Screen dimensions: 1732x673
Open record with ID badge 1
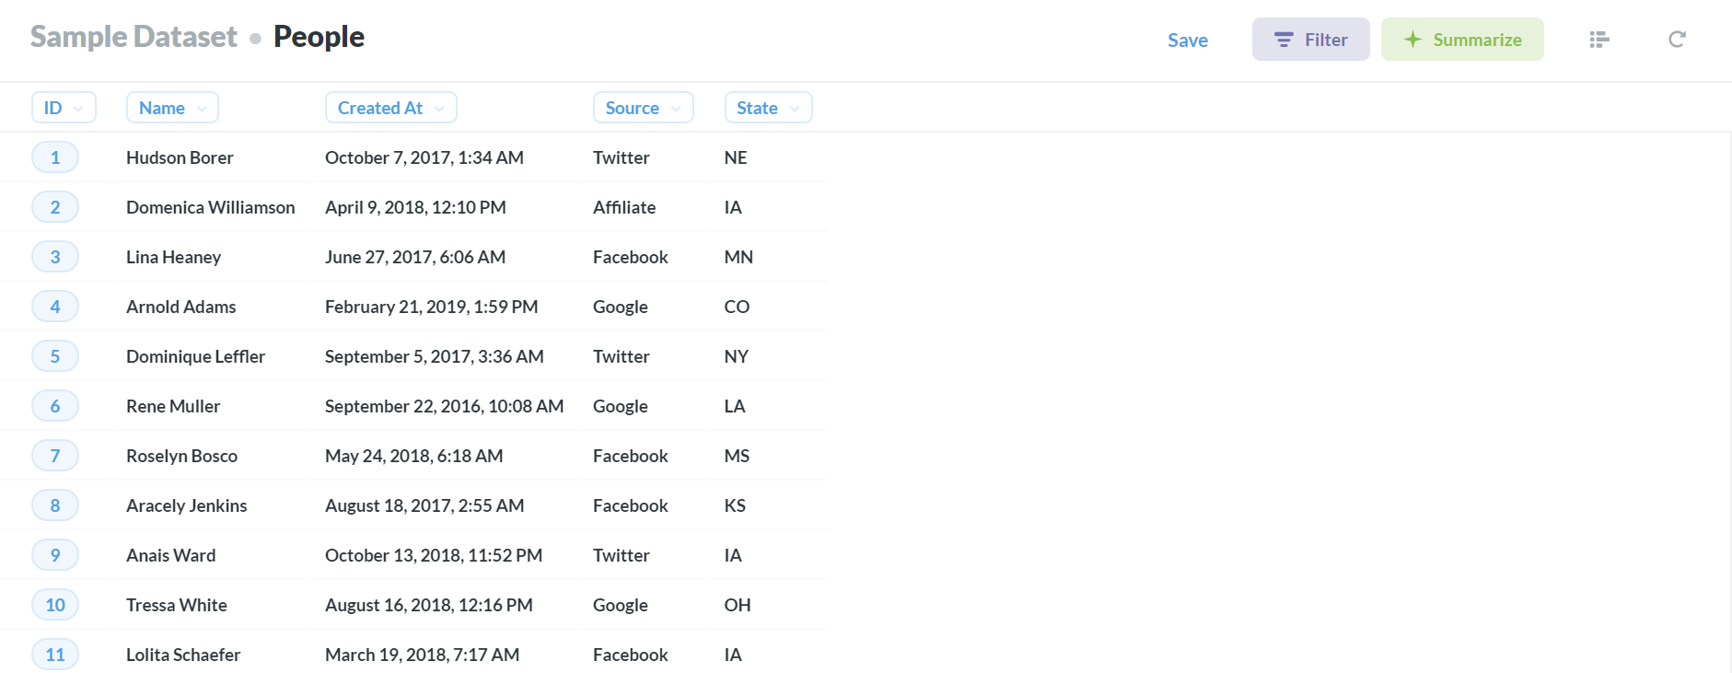coord(55,157)
